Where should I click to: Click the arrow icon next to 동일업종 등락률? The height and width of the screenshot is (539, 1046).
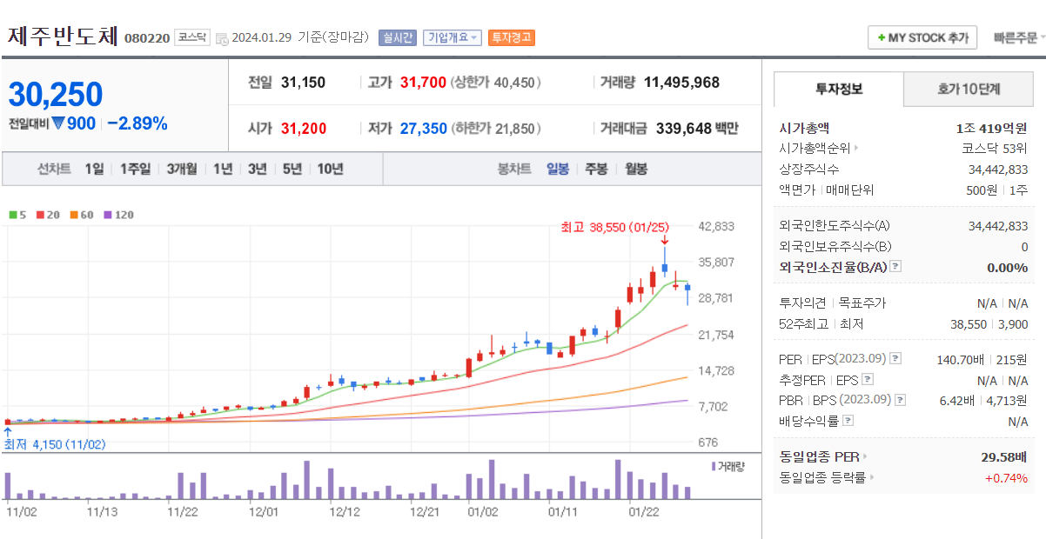(872, 477)
